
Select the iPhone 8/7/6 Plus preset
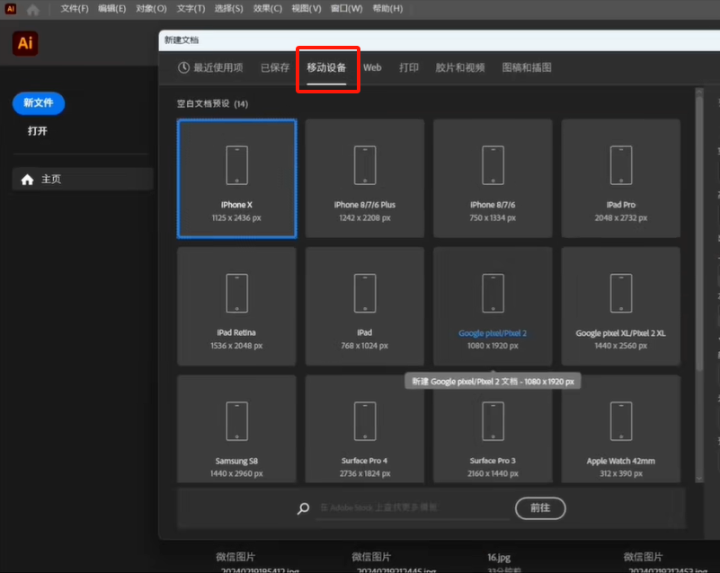(x=365, y=179)
